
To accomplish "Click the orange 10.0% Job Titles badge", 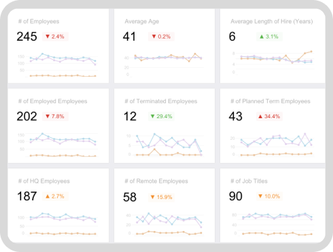I will tap(269, 196).
